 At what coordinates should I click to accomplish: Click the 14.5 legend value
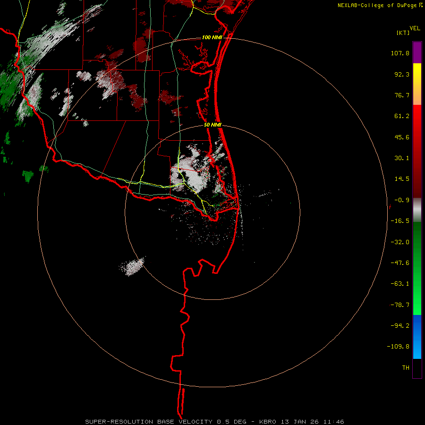402,179
